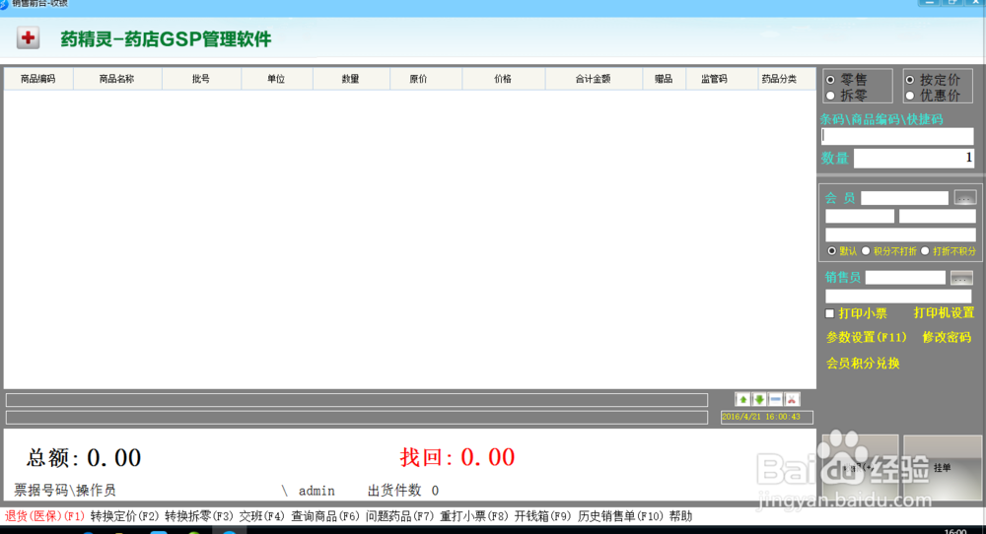Click 历史销售单(F10) menu item
Image resolution: width=986 pixels, height=534 pixels.
pyautogui.click(x=620, y=516)
